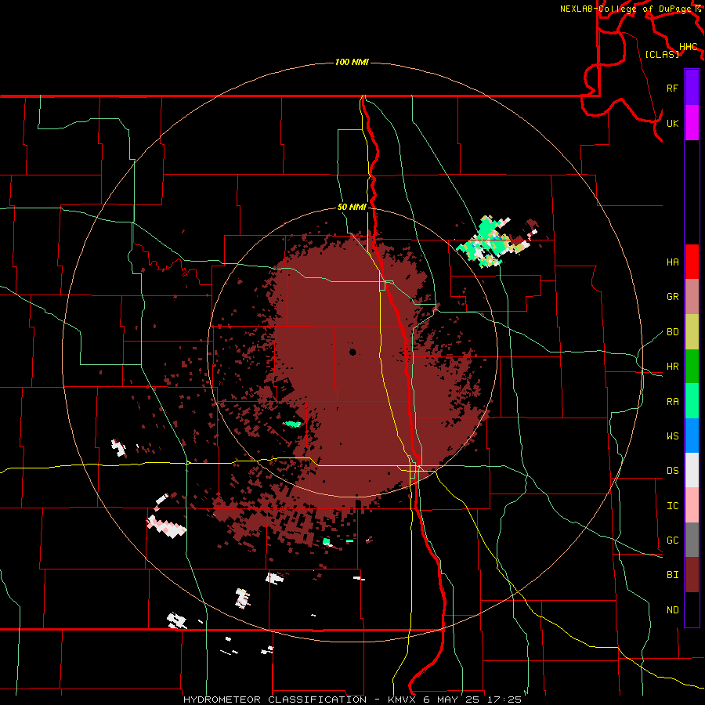Click the GR legend label
The image size is (705, 705).
[x=673, y=297]
